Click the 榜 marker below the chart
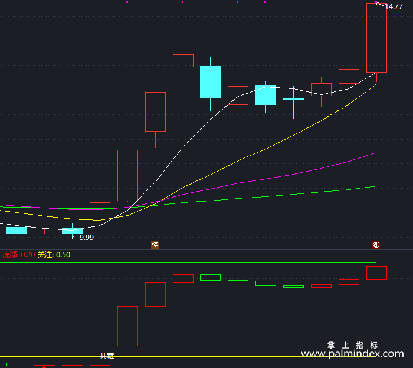This screenshot has height=368, width=413. [x=155, y=245]
